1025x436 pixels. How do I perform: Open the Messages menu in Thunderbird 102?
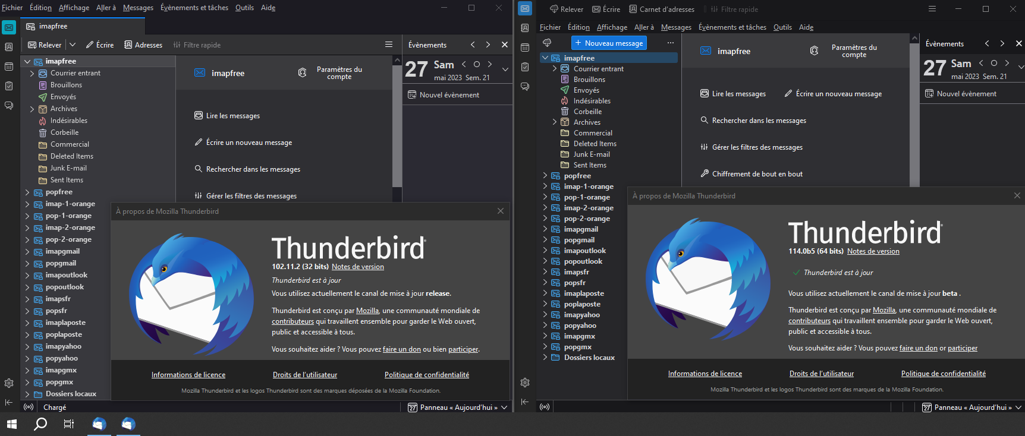(x=138, y=8)
